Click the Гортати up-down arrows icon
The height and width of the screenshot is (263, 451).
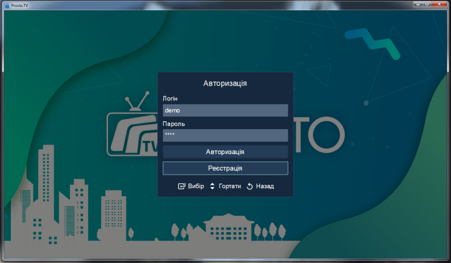click(x=212, y=186)
